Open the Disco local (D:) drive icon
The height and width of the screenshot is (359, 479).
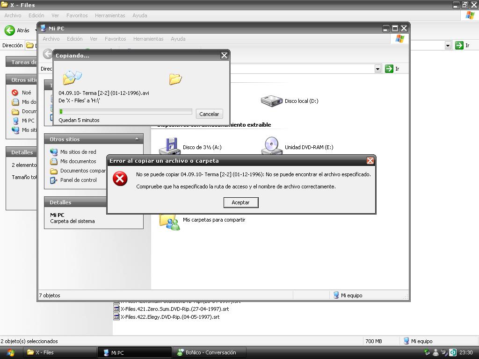[x=271, y=101]
